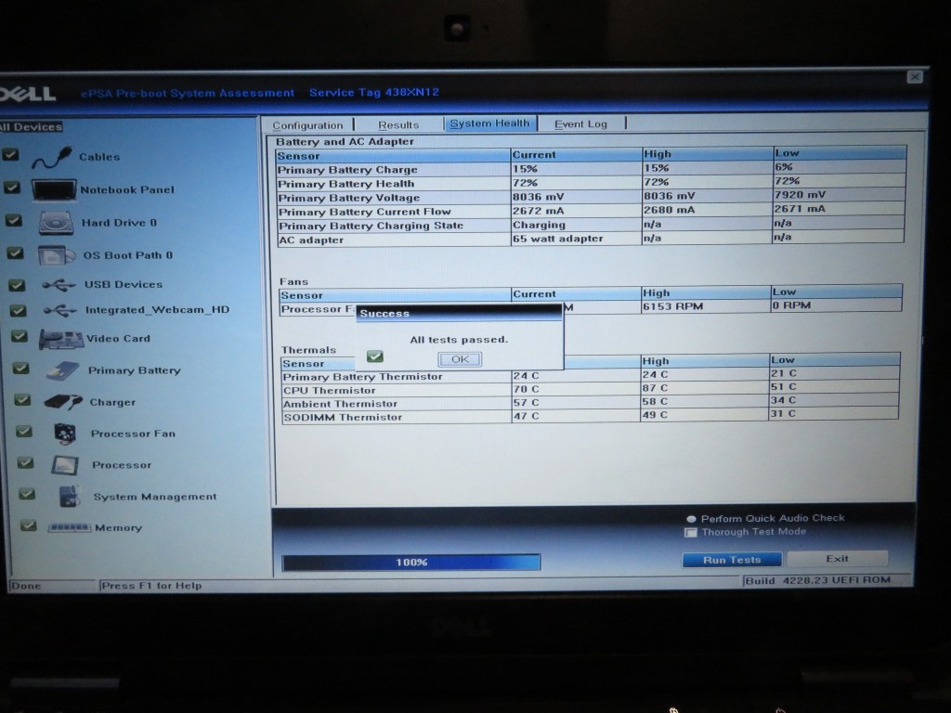Enable Thorough Test Mode checkbox

[690, 532]
